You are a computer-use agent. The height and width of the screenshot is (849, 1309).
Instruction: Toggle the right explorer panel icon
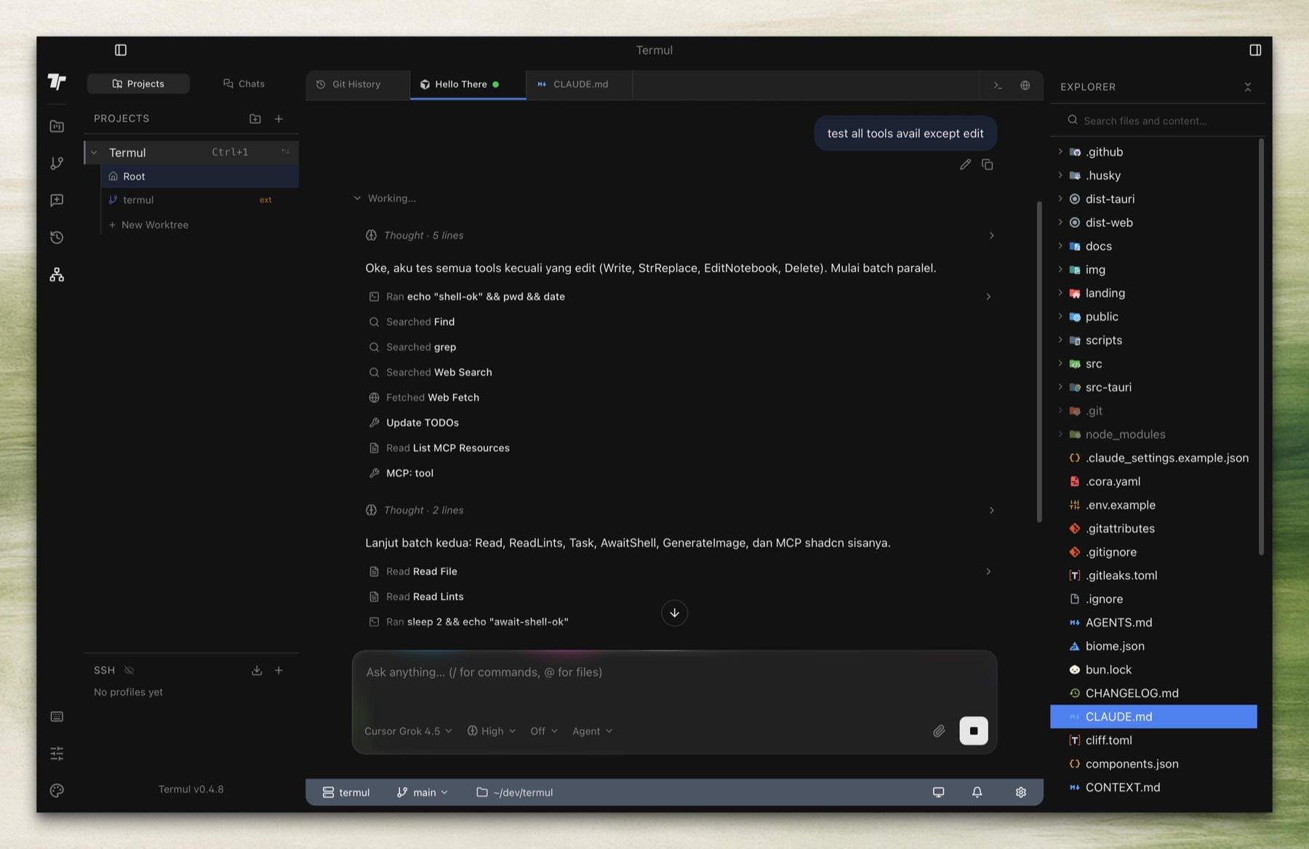[x=1255, y=50]
